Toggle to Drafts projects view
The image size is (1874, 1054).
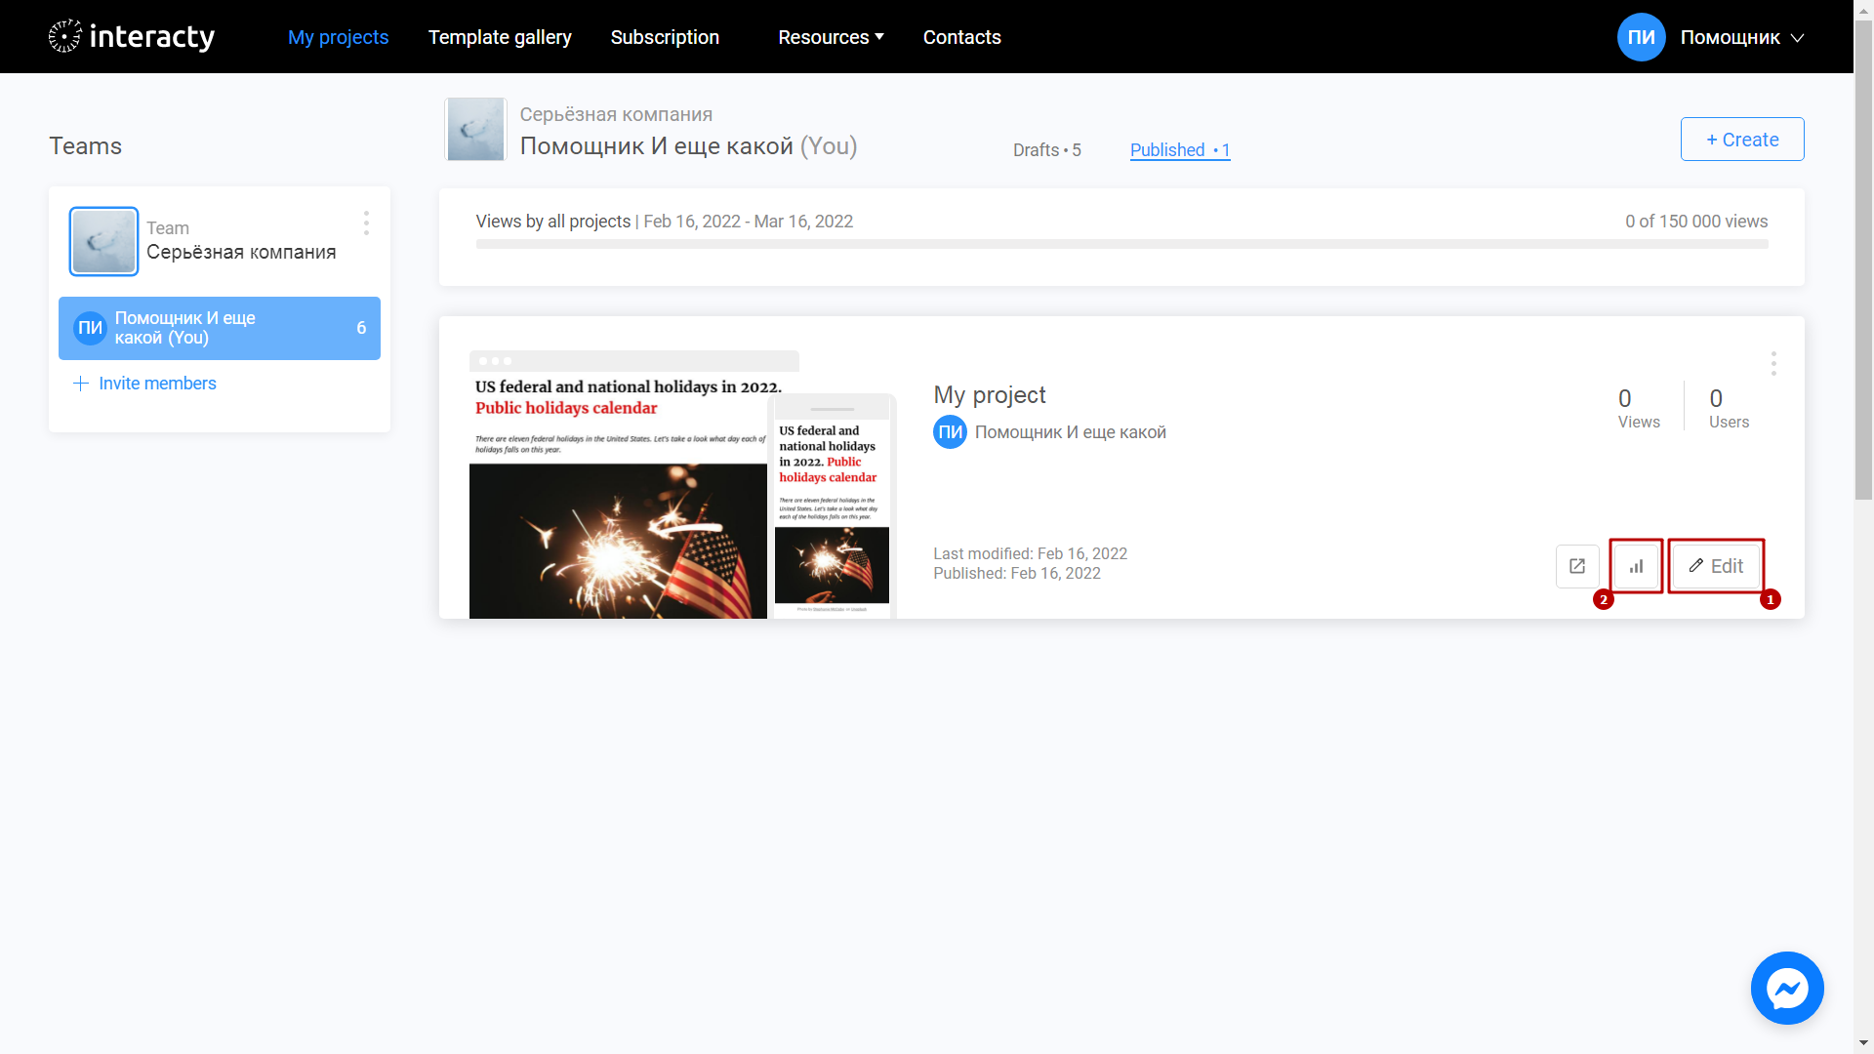pos(1046,150)
